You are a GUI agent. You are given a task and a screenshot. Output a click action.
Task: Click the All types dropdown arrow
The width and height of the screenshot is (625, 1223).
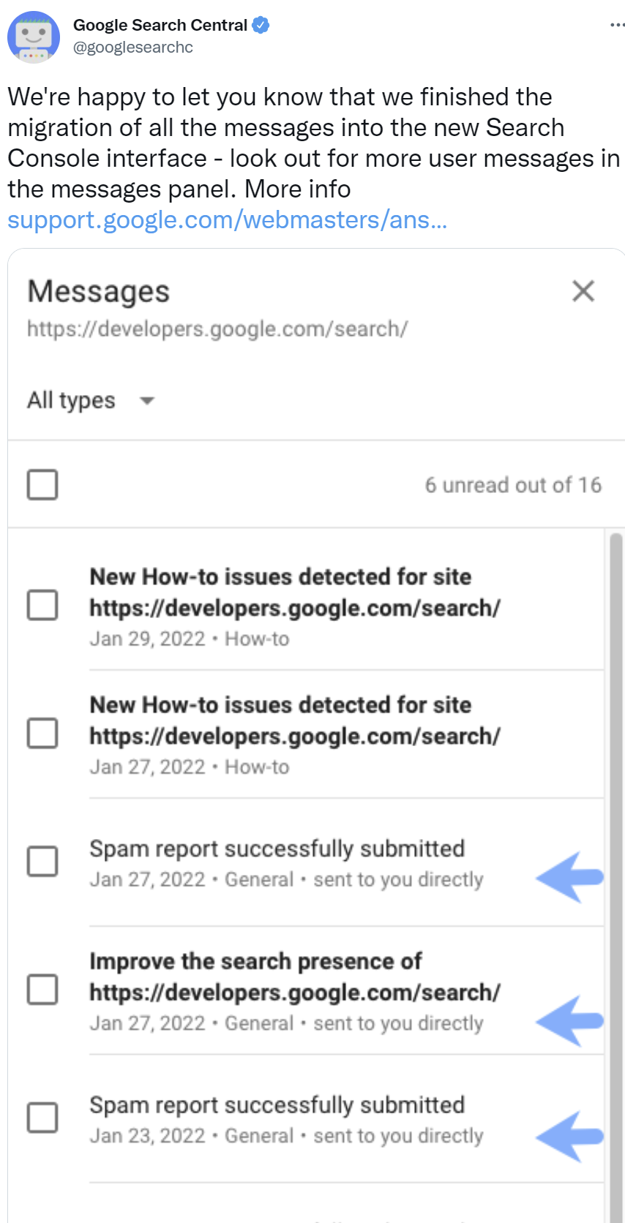click(x=146, y=402)
